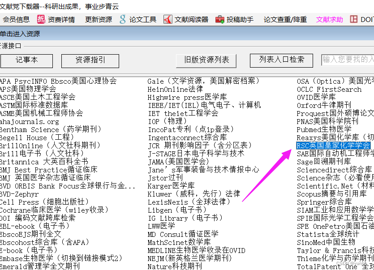Click the 资源指引 button
The image size is (374, 270).
[x=90, y=61]
